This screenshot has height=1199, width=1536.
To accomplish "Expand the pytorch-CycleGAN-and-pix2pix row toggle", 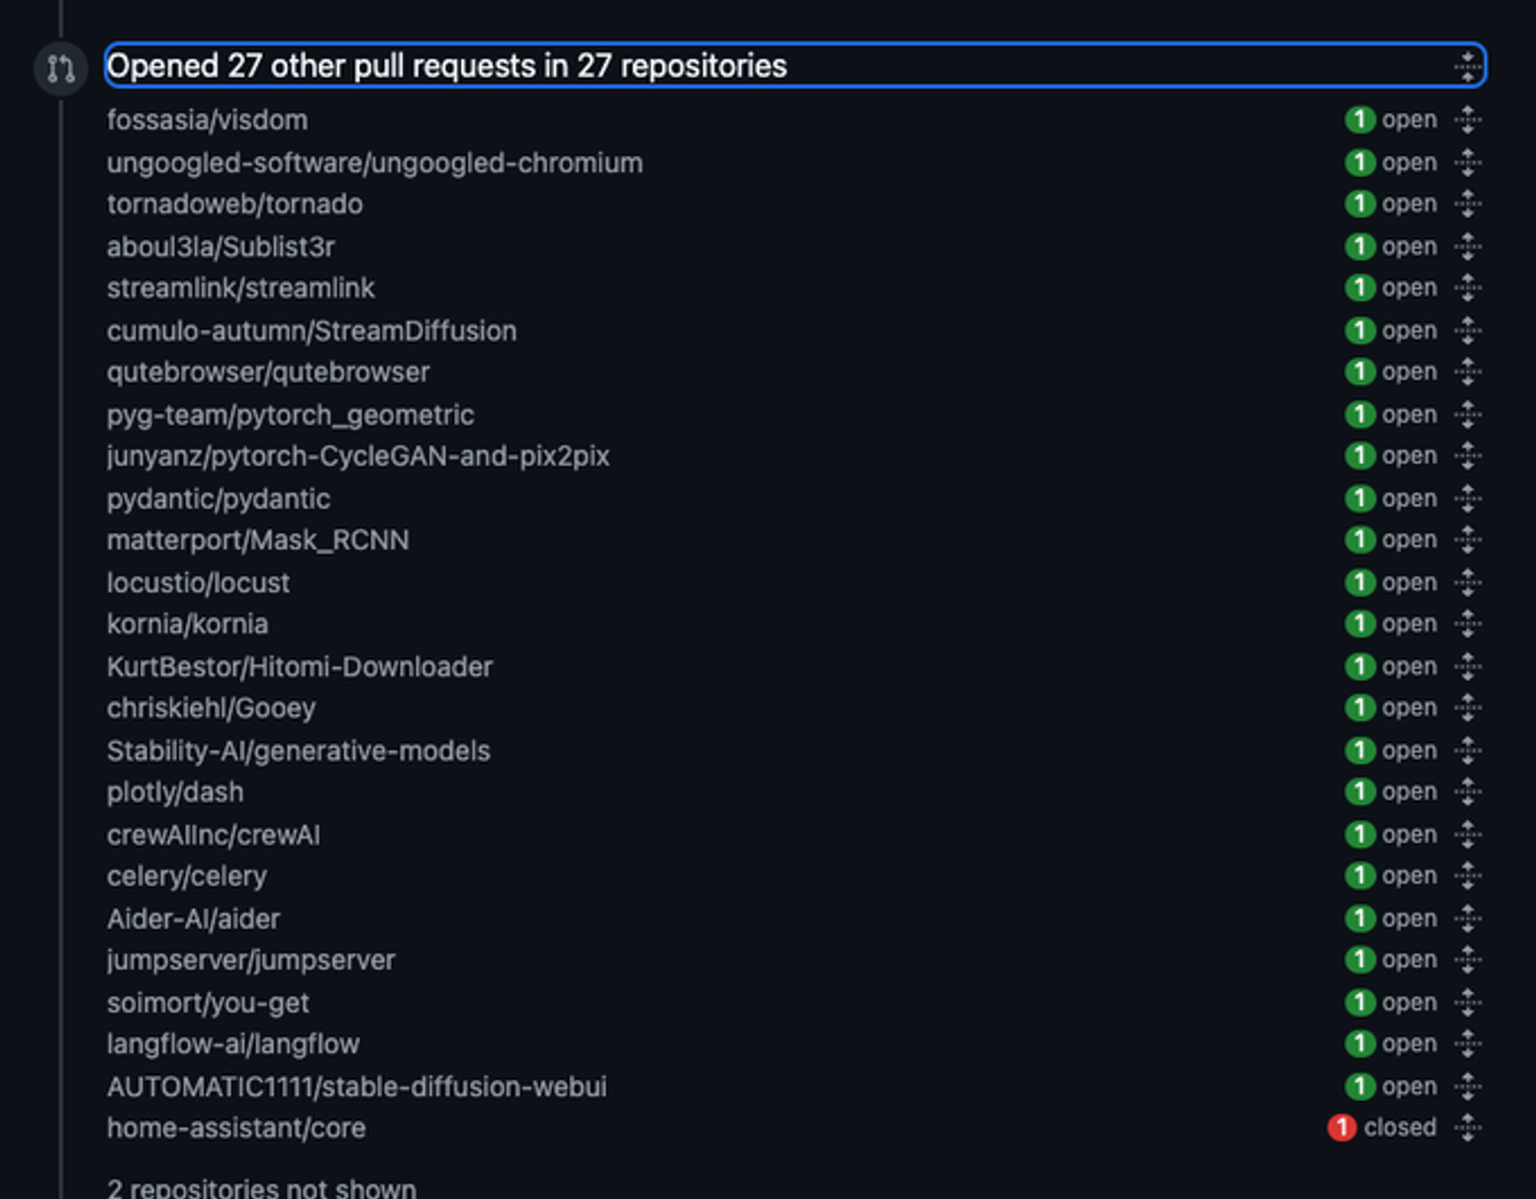I will point(1467,456).
